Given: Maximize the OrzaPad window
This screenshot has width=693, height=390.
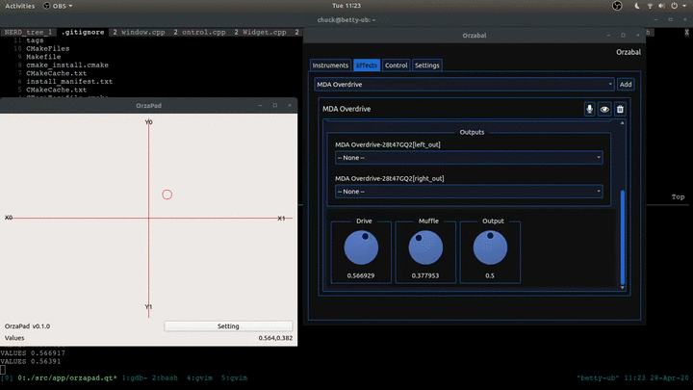Looking at the screenshot, I should (275, 106).
